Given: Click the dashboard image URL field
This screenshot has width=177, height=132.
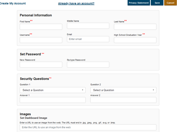Looking at the screenshot, I should pyautogui.click(x=88, y=127).
